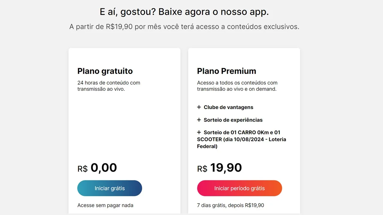Click the plus icon next to Clube de vantagens
The image size is (383, 215).
click(x=199, y=107)
